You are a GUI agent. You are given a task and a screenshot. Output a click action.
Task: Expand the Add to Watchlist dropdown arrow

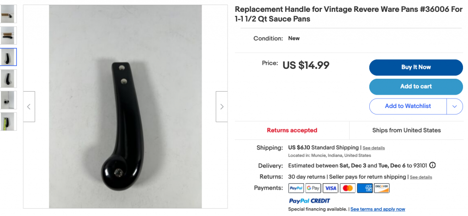pos(455,106)
